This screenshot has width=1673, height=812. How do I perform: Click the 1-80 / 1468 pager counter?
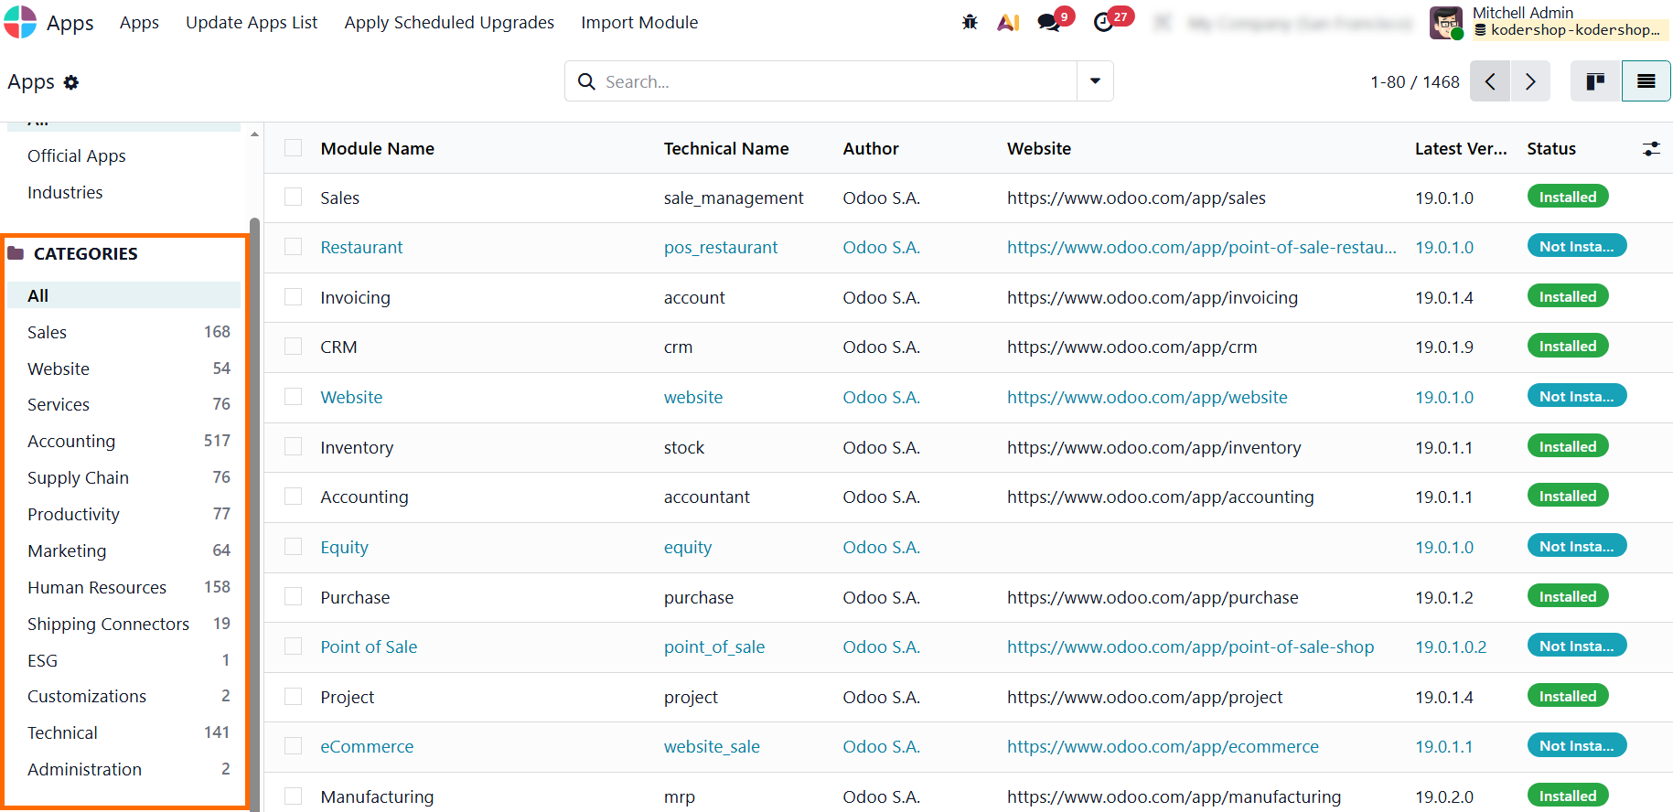click(x=1415, y=81)
